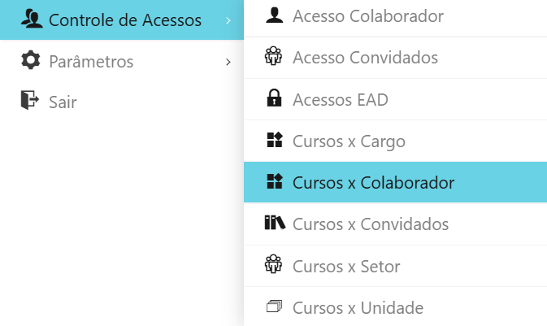
Task: Click the Cursos x Convidados books icon
Action: pos(275,223)
